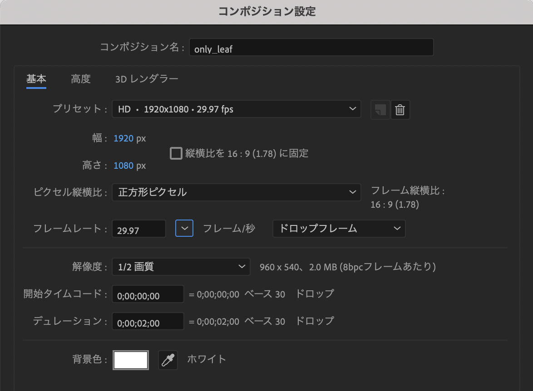
Task: Click the trash icon to delete the preset
Action: pyautogui.click(x=400, y=109)
